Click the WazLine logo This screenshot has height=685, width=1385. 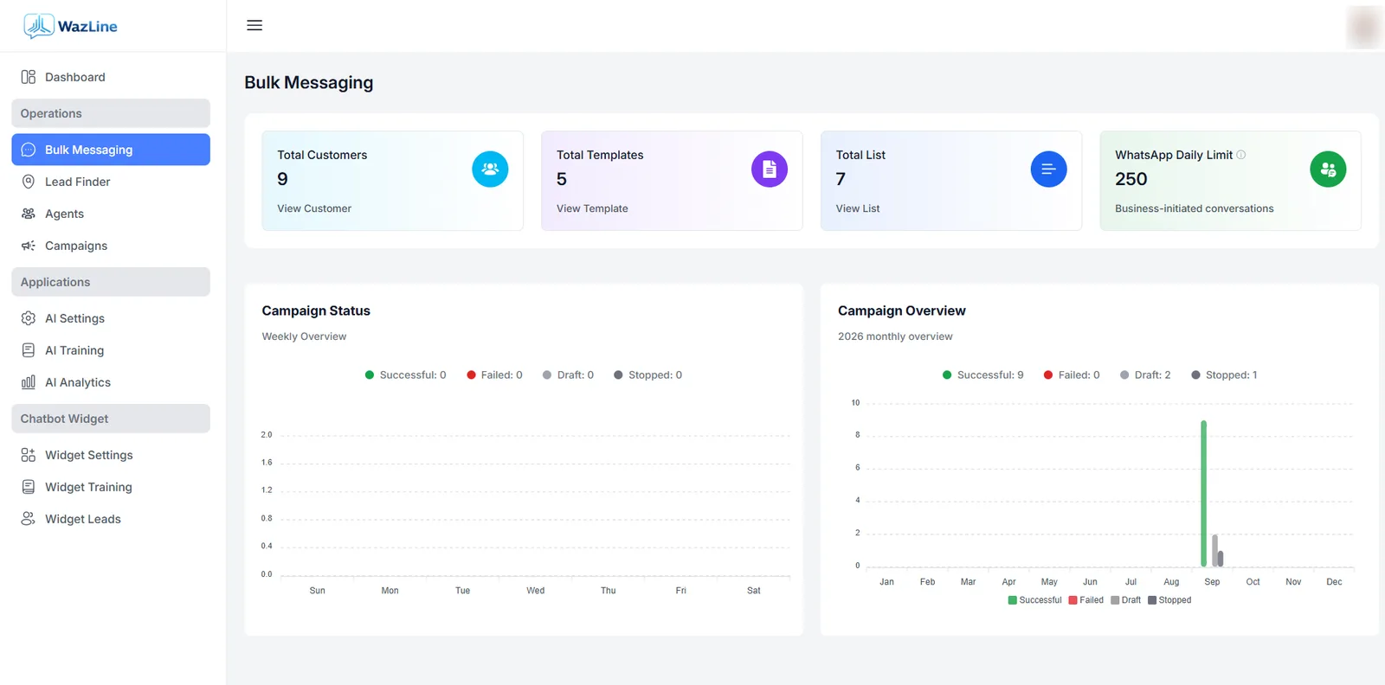(70, 26)
